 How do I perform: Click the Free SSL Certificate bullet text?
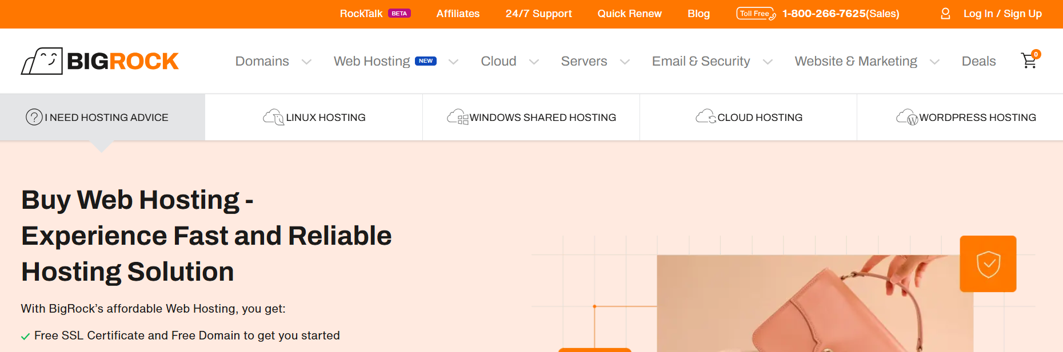pyautogui.click(x=187, y=335)
